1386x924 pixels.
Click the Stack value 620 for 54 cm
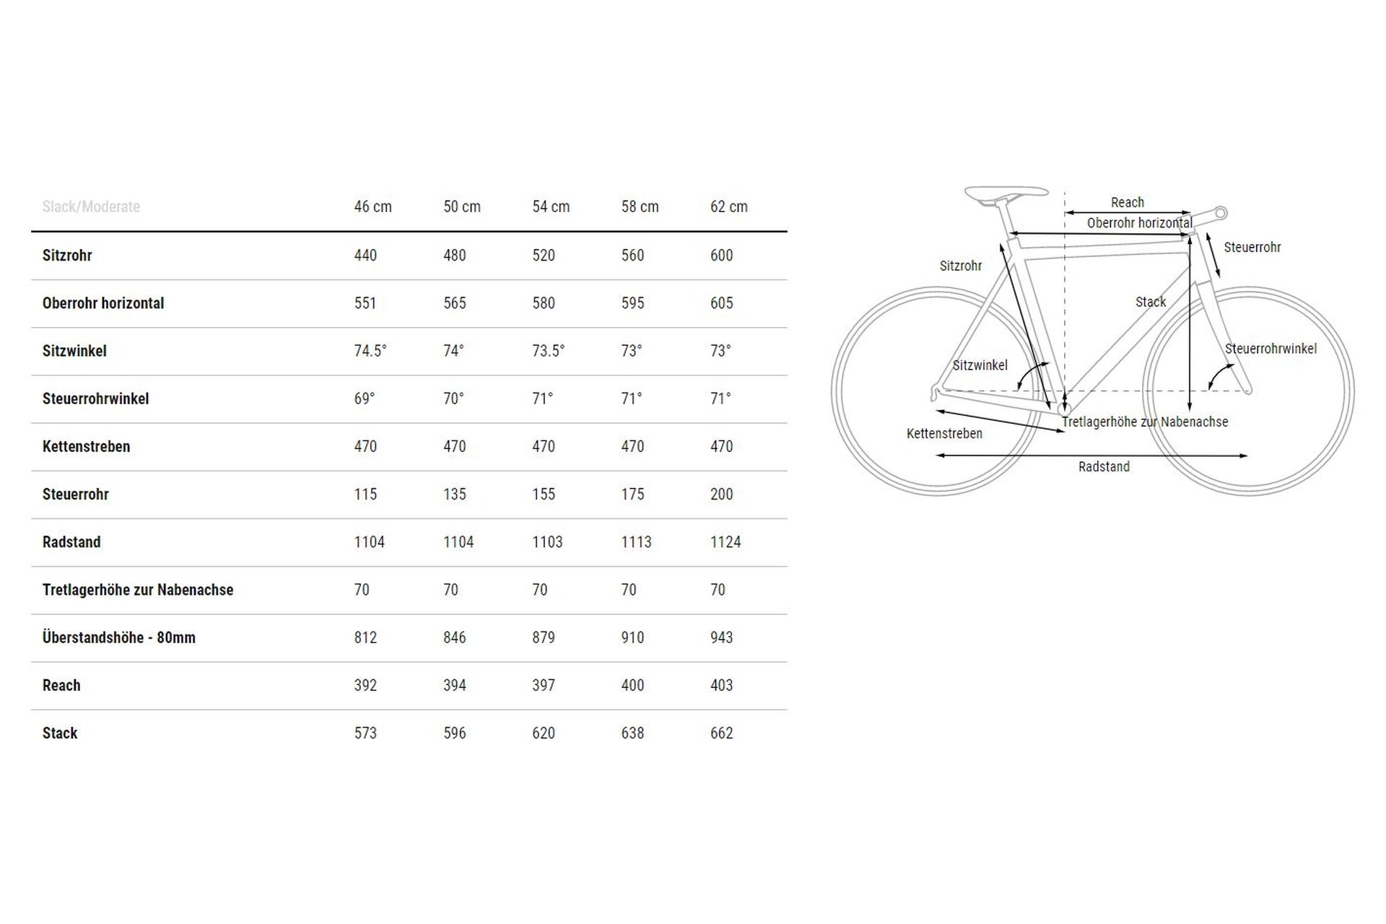point(544,733)
